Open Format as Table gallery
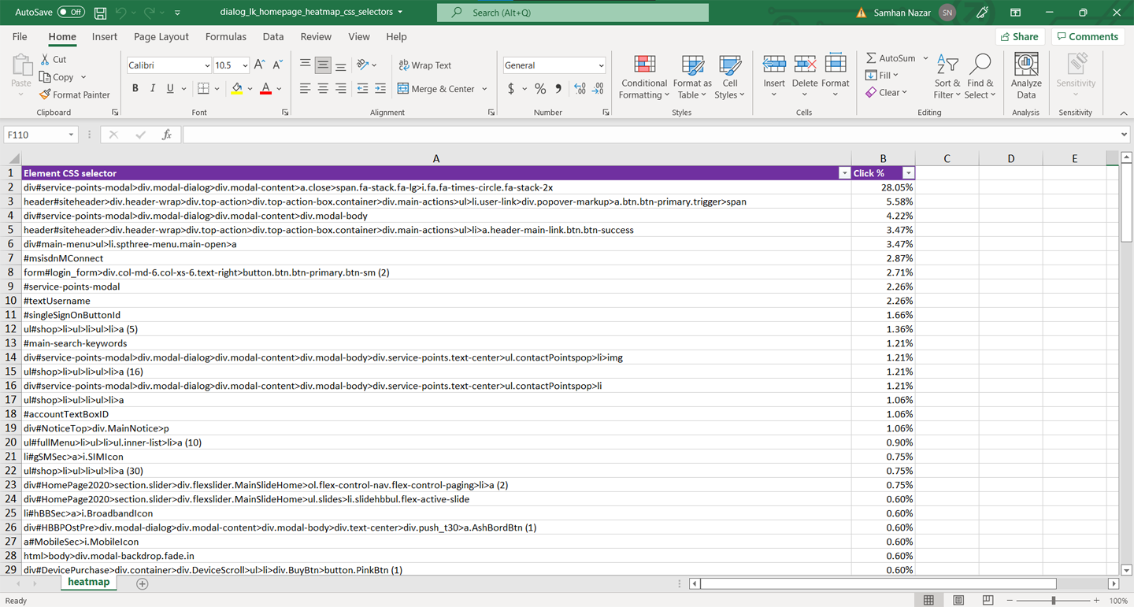 coord(692,77)
